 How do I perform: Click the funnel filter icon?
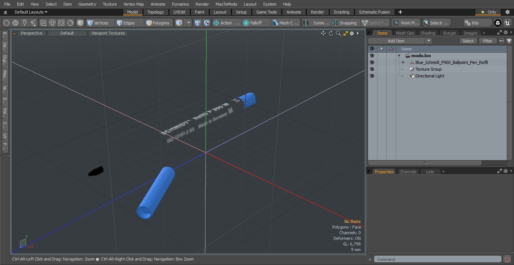point(509,41)
